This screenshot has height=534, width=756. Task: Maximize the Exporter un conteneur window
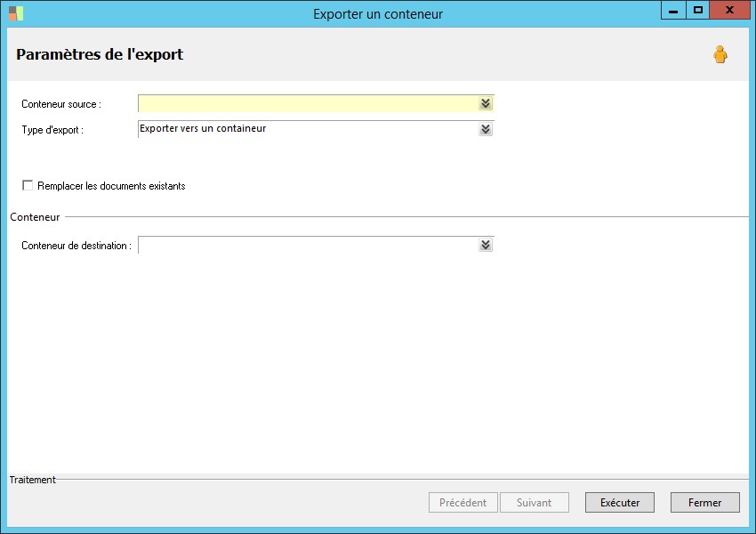[698, 11]
